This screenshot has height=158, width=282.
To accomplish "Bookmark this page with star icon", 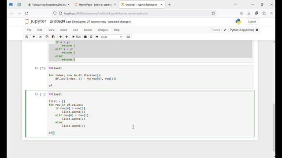I will [x=213, y=13].
